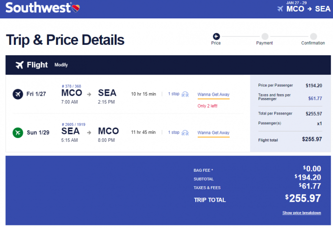Click the Southwest wordmark
Image resolution: width=333 pixels, height=228 pixels.
coord(38,7)
